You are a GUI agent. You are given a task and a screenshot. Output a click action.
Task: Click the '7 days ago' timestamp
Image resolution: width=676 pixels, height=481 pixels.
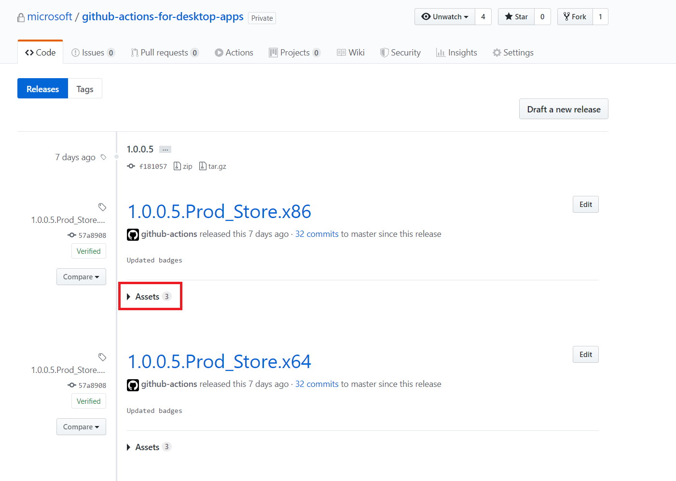pos(75,157)
